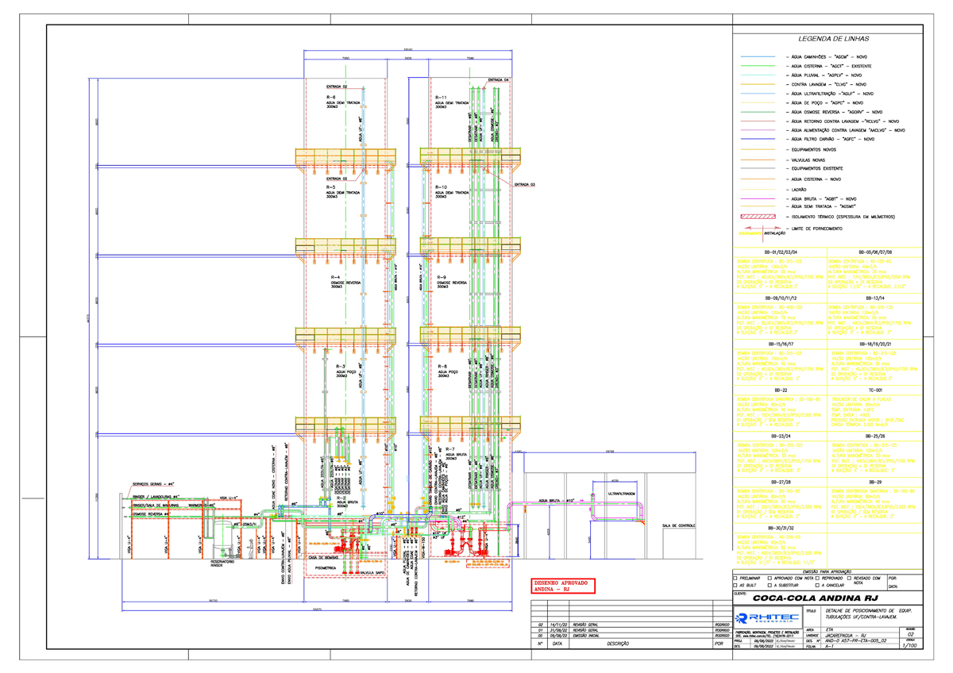The height and width of the screenshot is (673, 953).
Task: Click the thermal insulation hatch symbol in legend
Action: (758, 216)
